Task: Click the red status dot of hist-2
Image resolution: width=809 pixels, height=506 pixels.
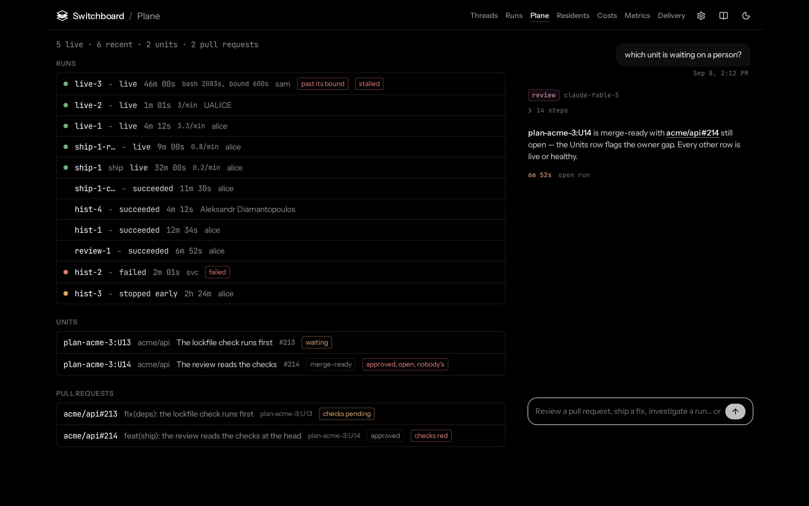Action: [66, 272]
